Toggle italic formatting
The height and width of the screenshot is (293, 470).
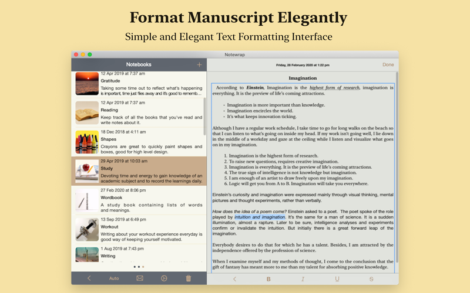click(303, 279)
